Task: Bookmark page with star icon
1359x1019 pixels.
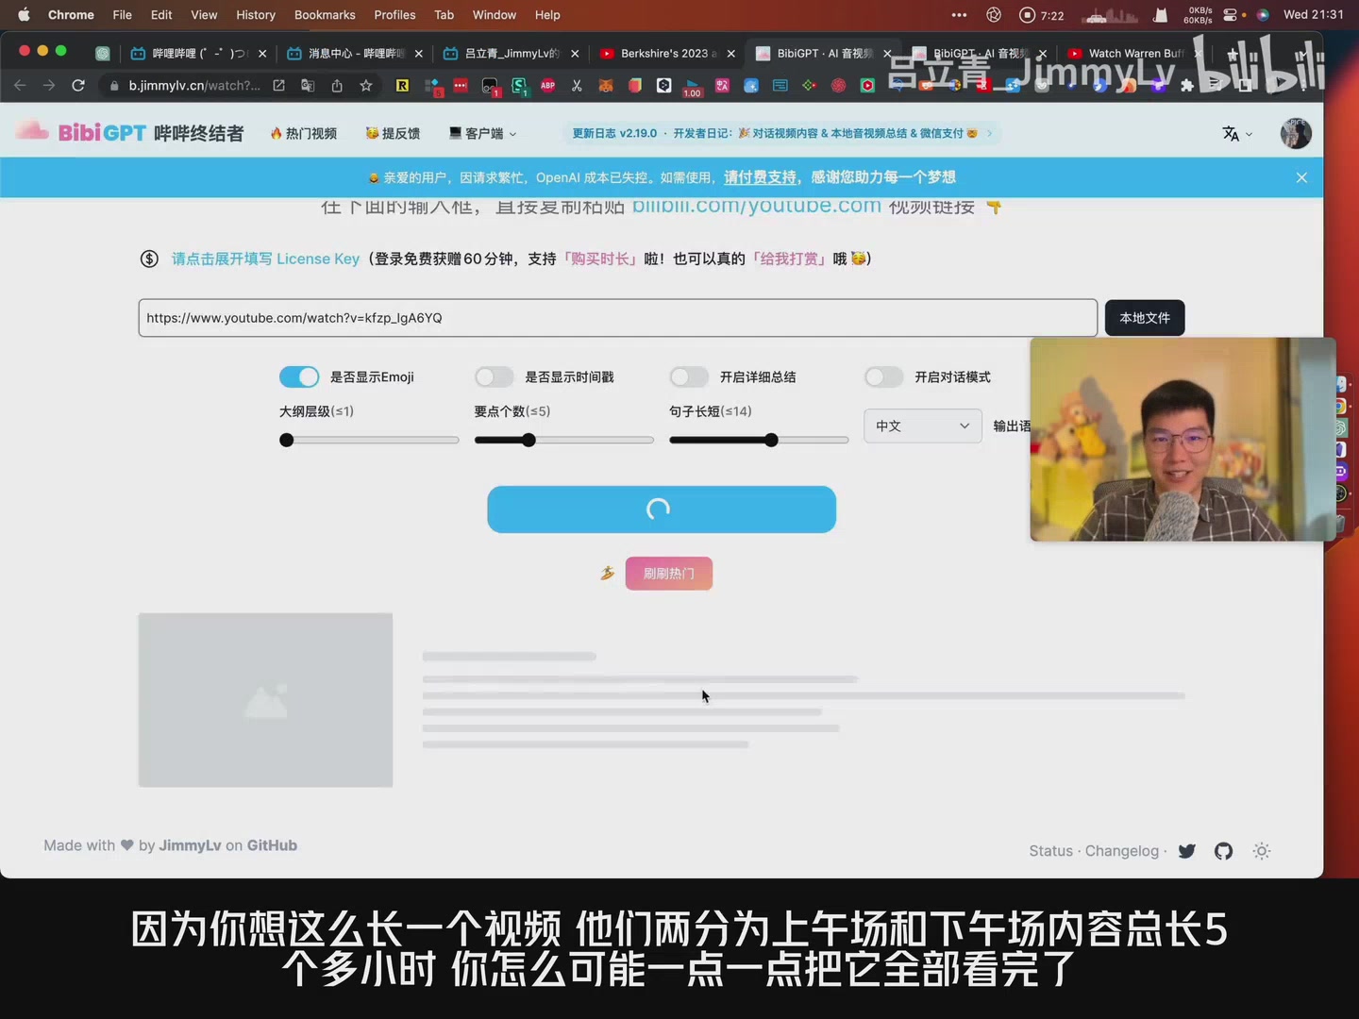Action: point(366,86)
